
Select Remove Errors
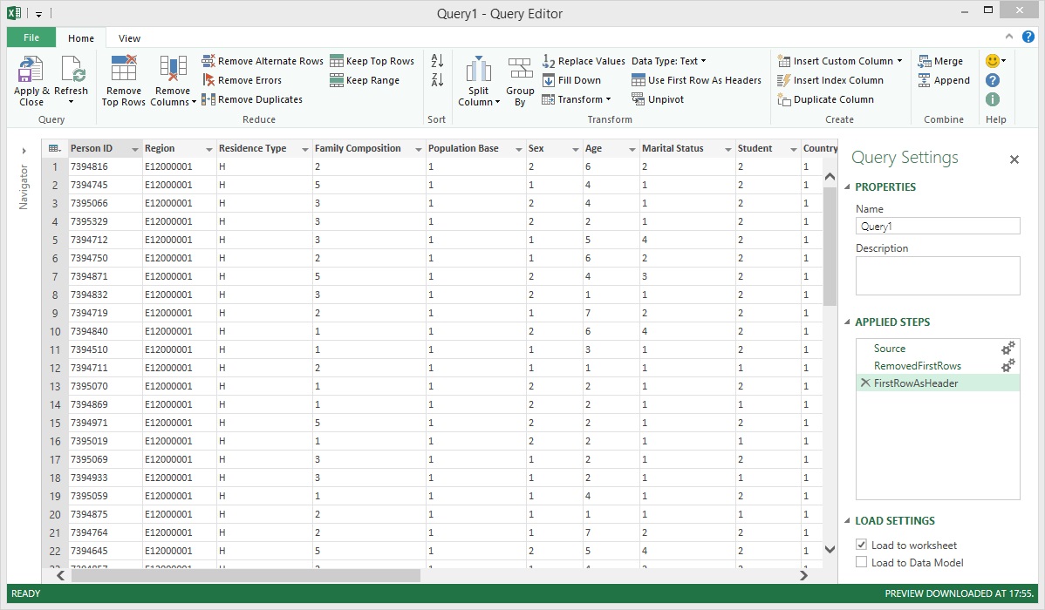tap(242, 80)
